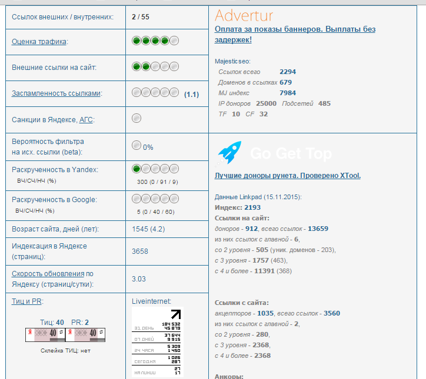Viewport: 426px width, 379px height.
Task: Click the Возраст сайта, дней (лет) label
Action: (55, 229)
